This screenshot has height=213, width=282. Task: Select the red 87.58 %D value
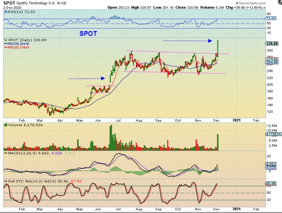point(76,181)
